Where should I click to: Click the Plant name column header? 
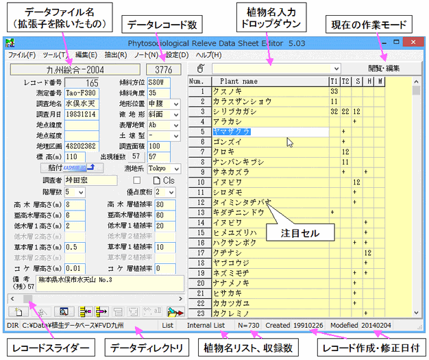coord(270,82)
